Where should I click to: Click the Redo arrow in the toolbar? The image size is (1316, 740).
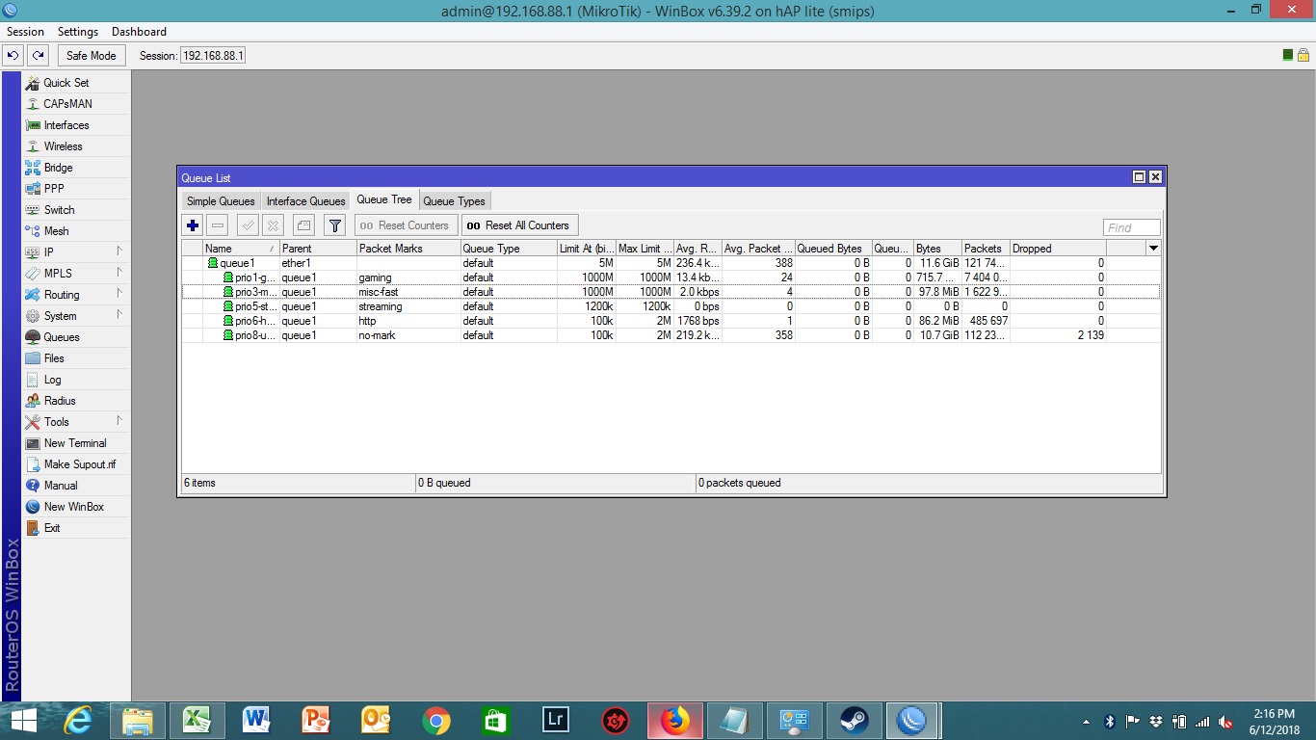[38, 55]
